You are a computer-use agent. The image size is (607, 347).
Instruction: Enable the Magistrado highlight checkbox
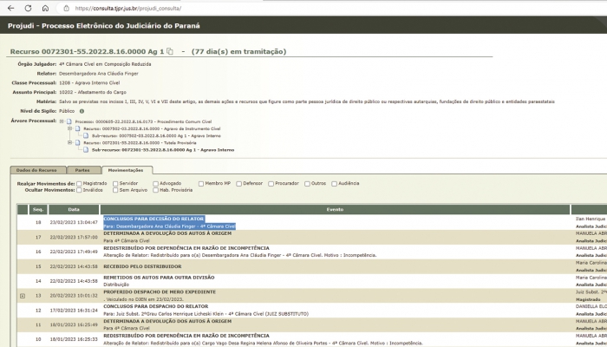[x=79, y=183]
